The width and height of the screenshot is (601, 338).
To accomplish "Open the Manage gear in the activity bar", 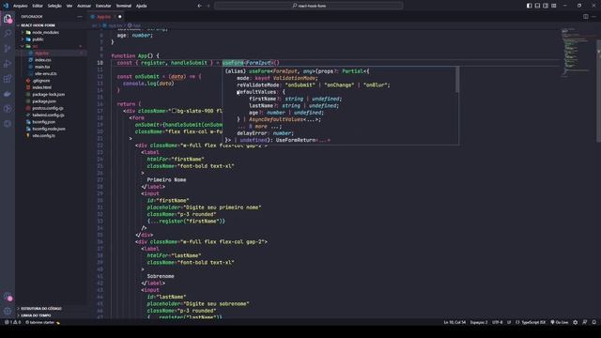I will 8,311.
